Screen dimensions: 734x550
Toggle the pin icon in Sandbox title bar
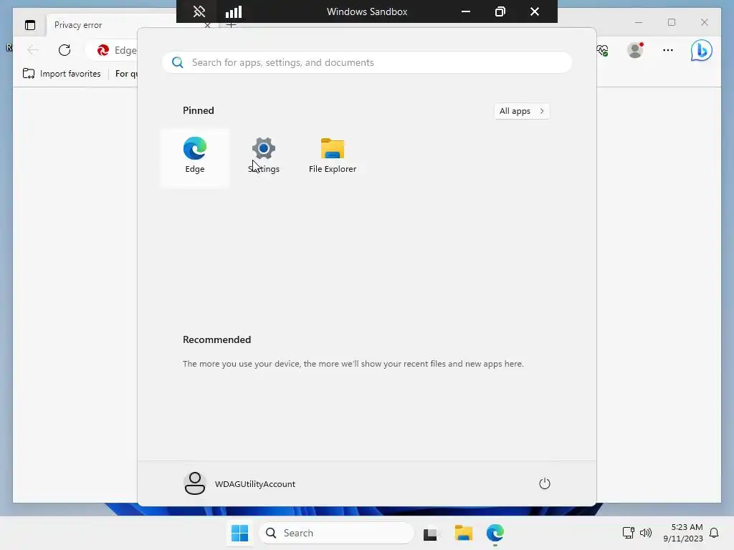point(199,11)
